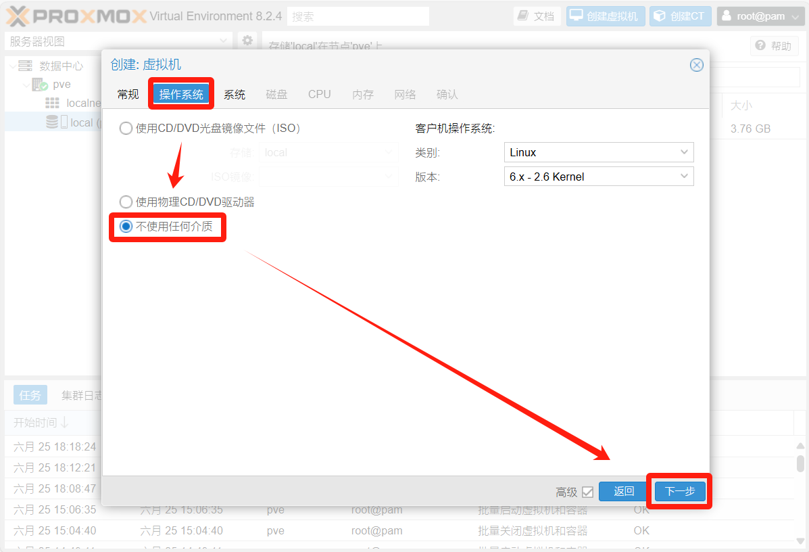
Task: Select the localnetwork grid icon
Action: coord(52,103)
